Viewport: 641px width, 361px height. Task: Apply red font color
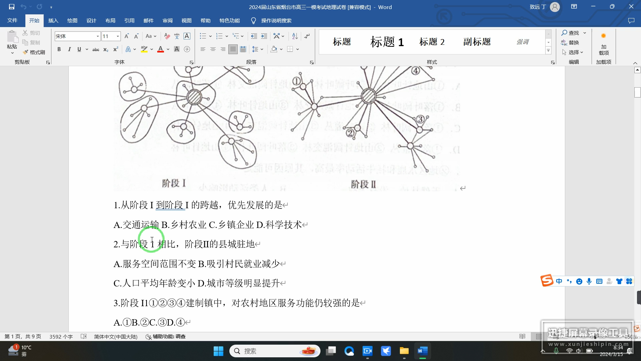click(161, 49)
